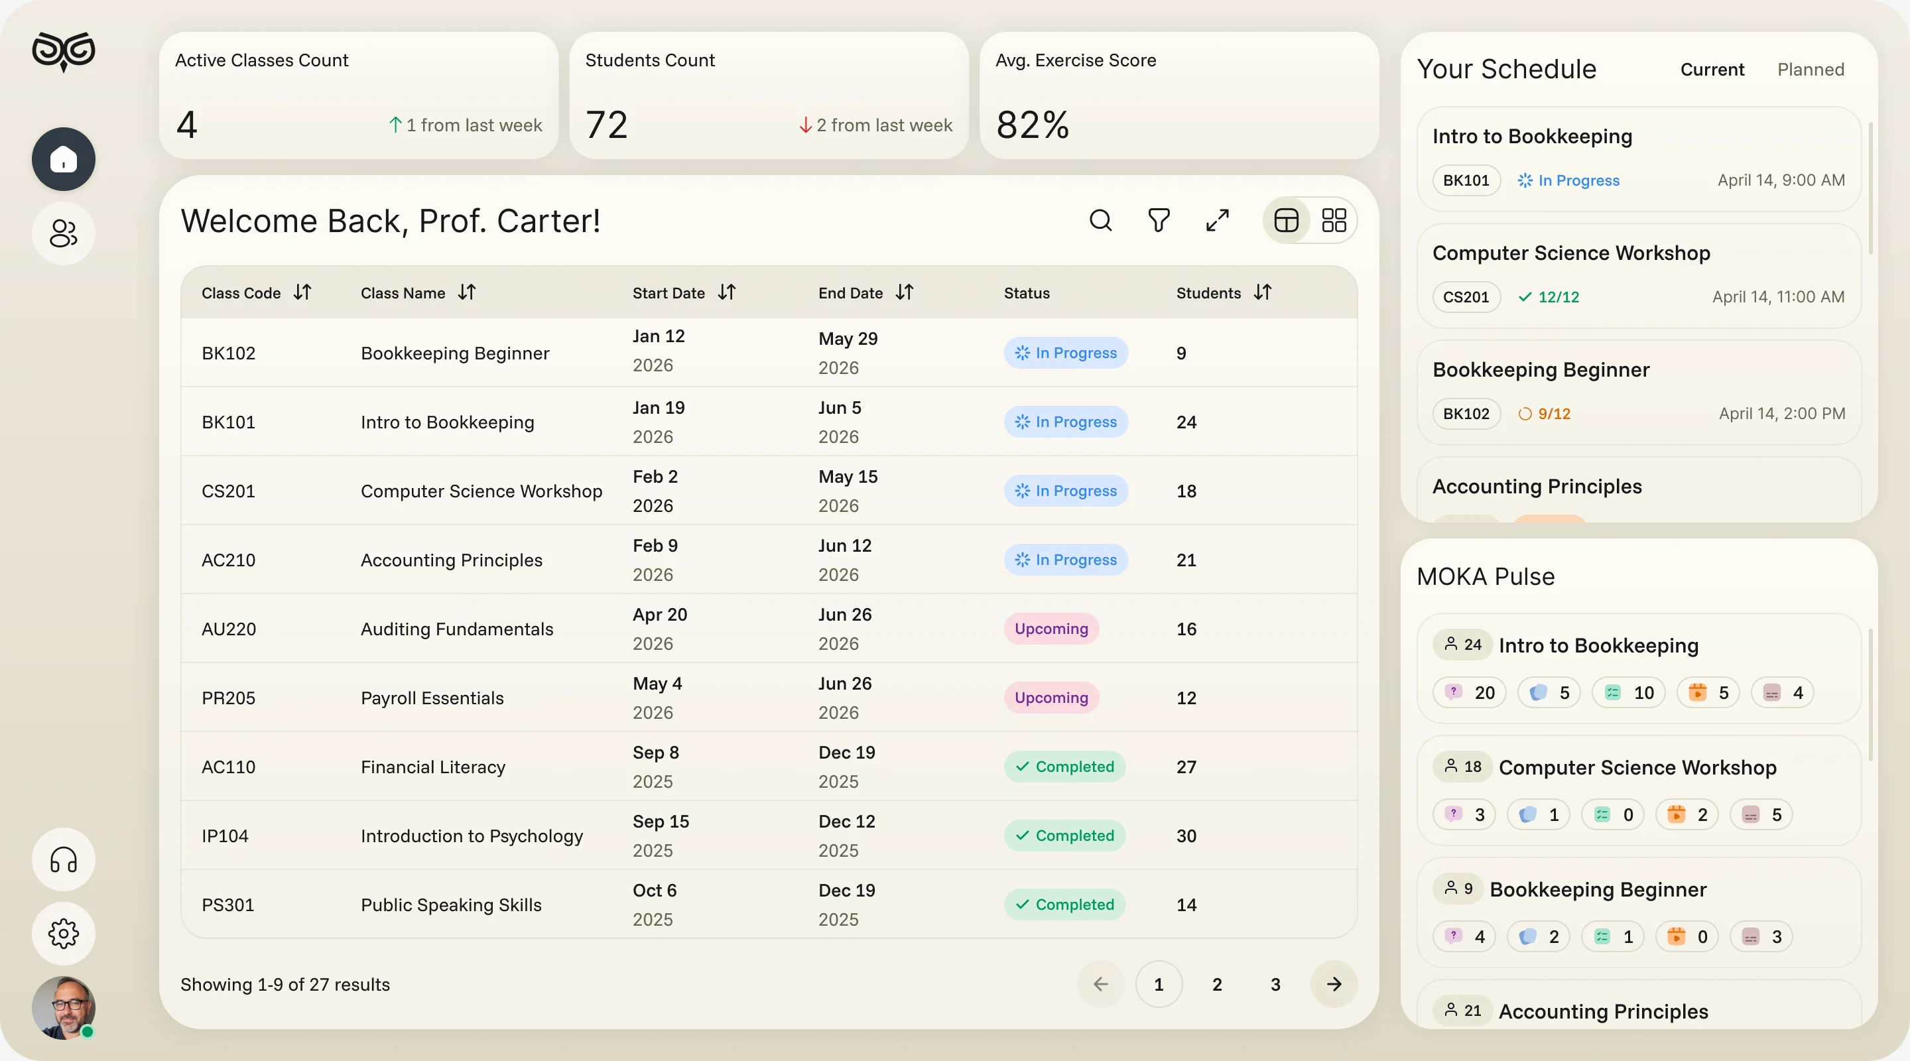
Task: Click the BK101 code tag in schedule
Action: tap(1466, 180)
